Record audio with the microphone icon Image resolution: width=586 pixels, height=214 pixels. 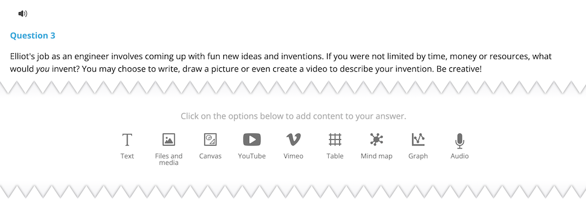coord(459,141)
